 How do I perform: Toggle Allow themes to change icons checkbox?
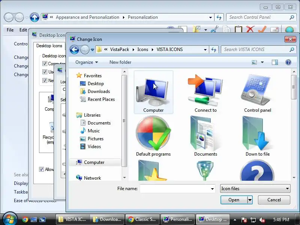pyautogui.click(x=41, y=169)
